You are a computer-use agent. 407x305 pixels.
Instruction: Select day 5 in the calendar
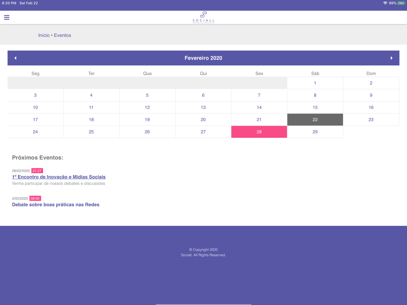point(147,95)
